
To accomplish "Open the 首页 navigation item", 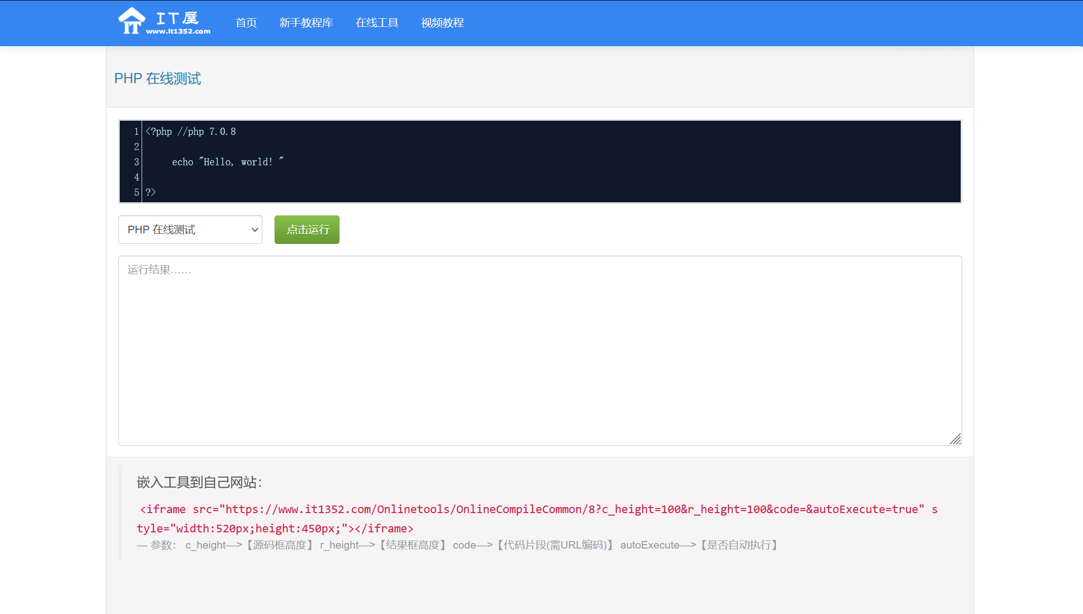I will (x=246, y=23).
